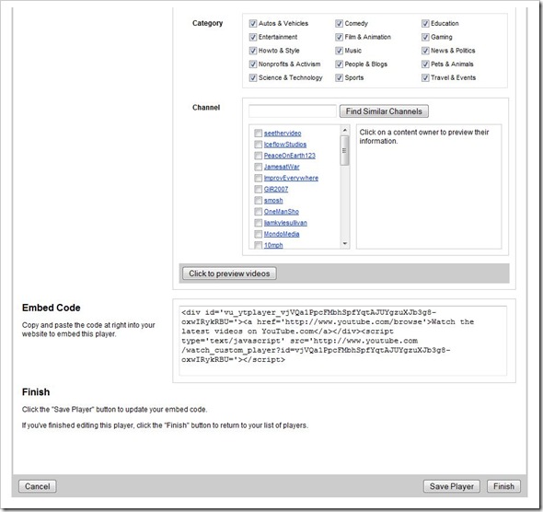Uncheck the Gaming category
This screenshot has width=543, height=512.
425,37
